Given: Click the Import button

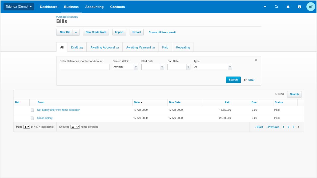Looking at the screenshot, I should pyautogui.click(x=119, y=32).
